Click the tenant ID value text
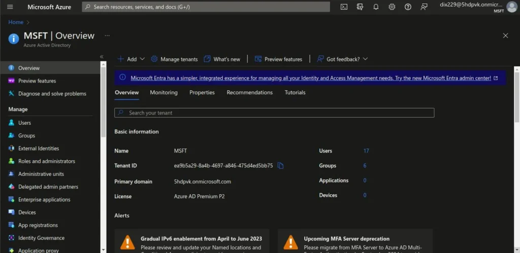This screenshot has width=520, height=253. [x=223, y=166]
